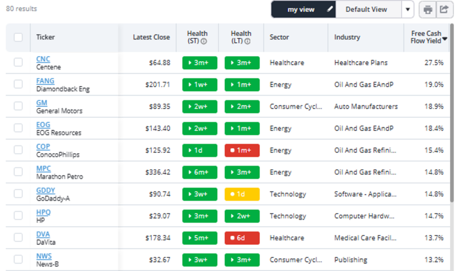Check the COP ConocoPhillips row checkbox
Screen dimensions: 457x271
[18, 150]
